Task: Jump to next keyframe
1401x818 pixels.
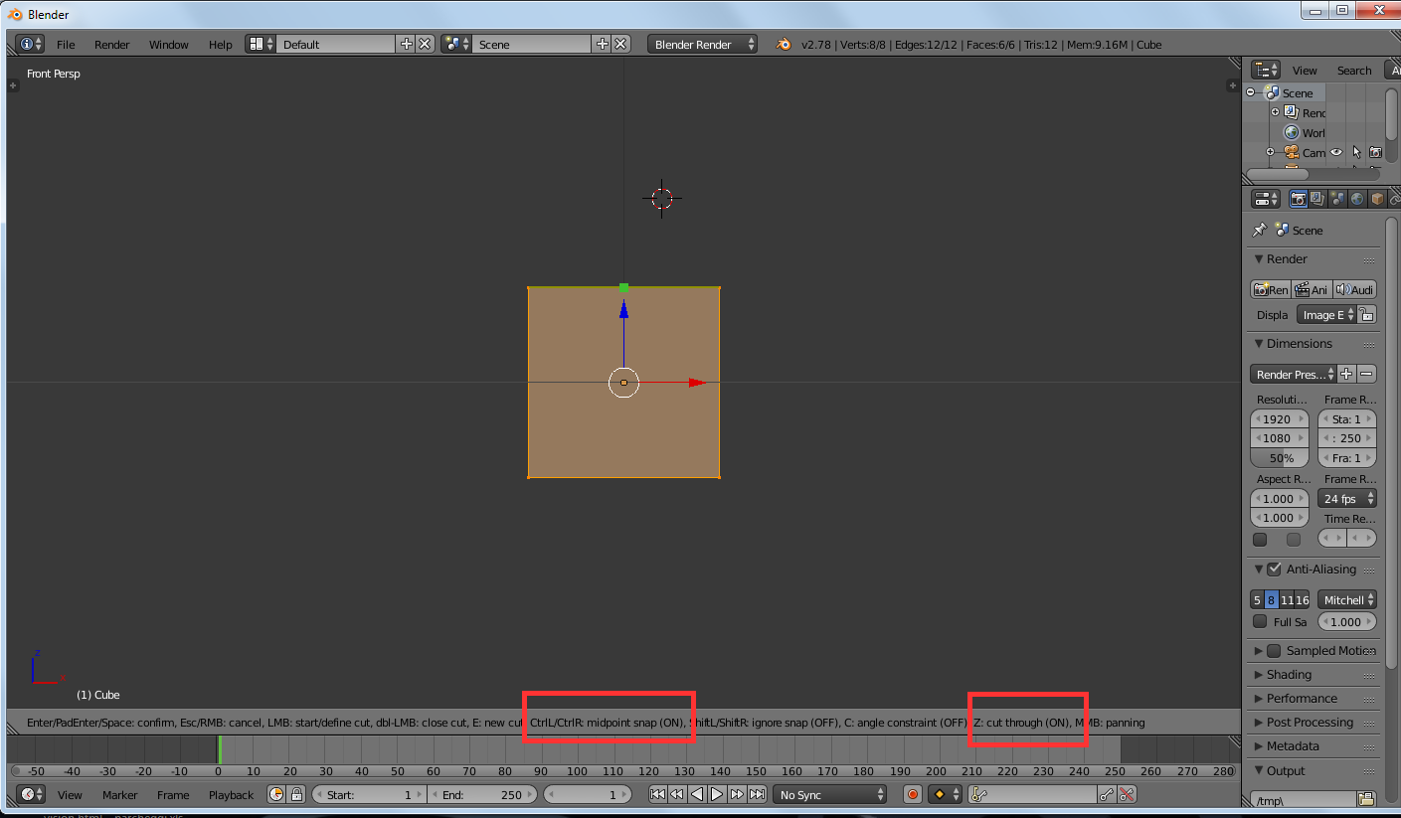Action: [737, 794]
